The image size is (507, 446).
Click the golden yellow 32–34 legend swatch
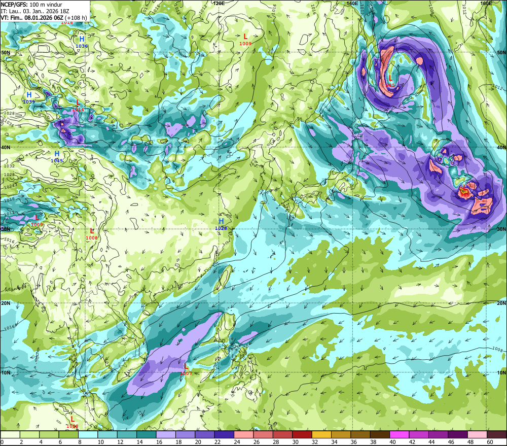pos(322,434)
